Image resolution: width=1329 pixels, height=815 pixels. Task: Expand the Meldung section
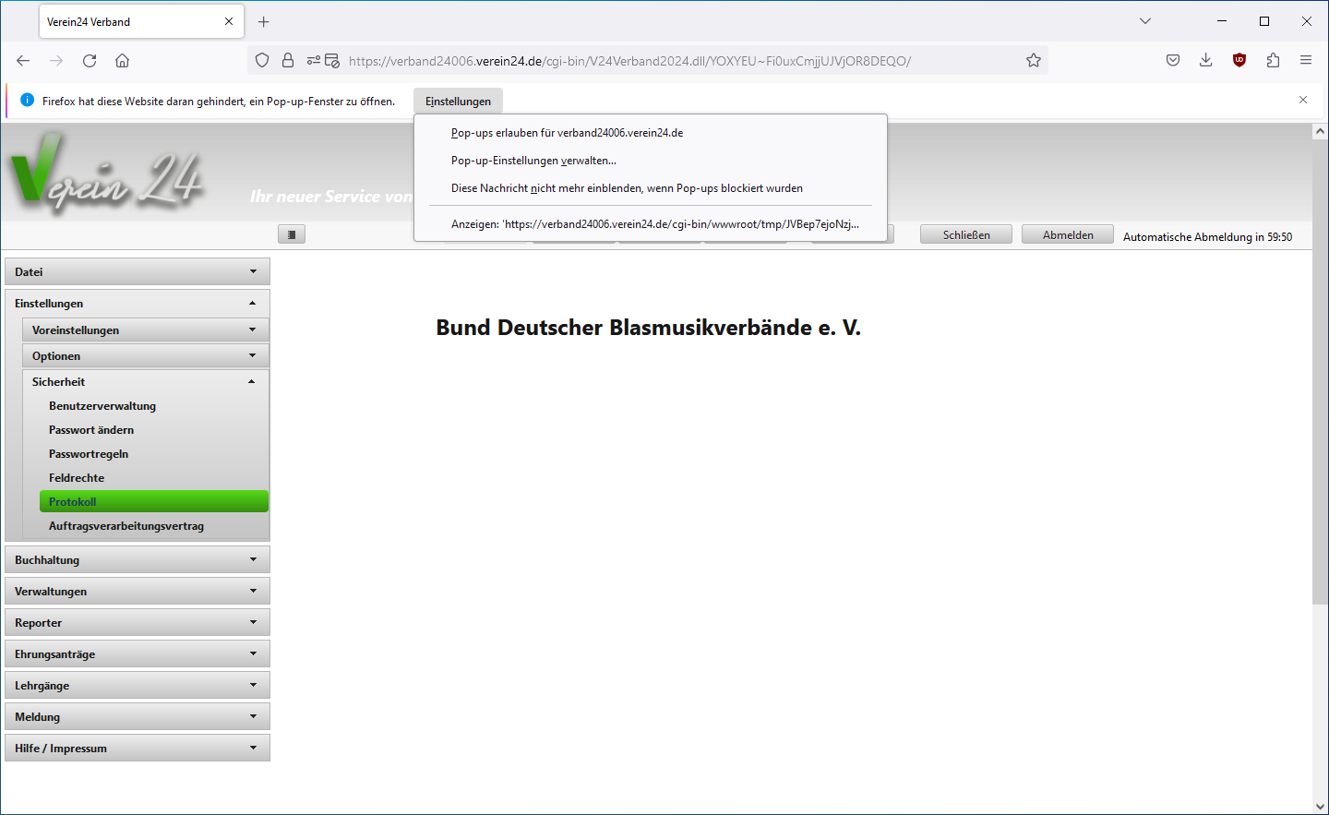[x=138, y=716]
